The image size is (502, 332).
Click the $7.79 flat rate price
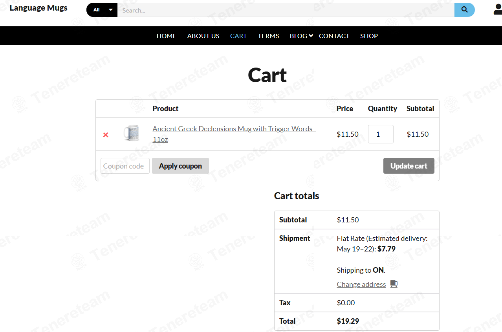click(x=387, y=249)
